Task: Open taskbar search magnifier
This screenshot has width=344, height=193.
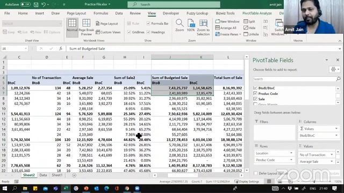Action: click(x=15, y=188)
